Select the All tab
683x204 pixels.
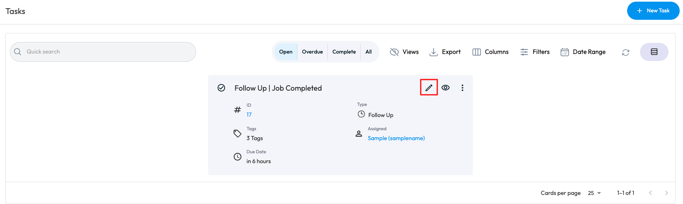click(x=369, y=52)
